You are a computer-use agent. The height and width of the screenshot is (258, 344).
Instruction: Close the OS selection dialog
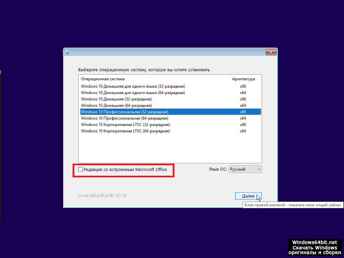271,52
